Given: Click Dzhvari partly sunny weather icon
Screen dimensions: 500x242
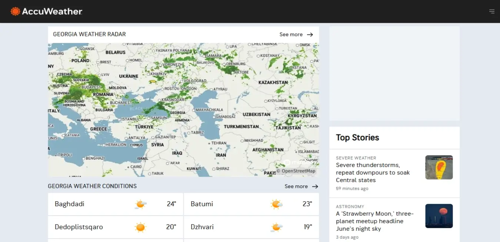Looking at the screenshot, I should [x=276, y=227].
